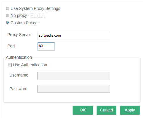Click the 'Proxy Server' field label
144x119 pixels.
(x=19, y=35)
